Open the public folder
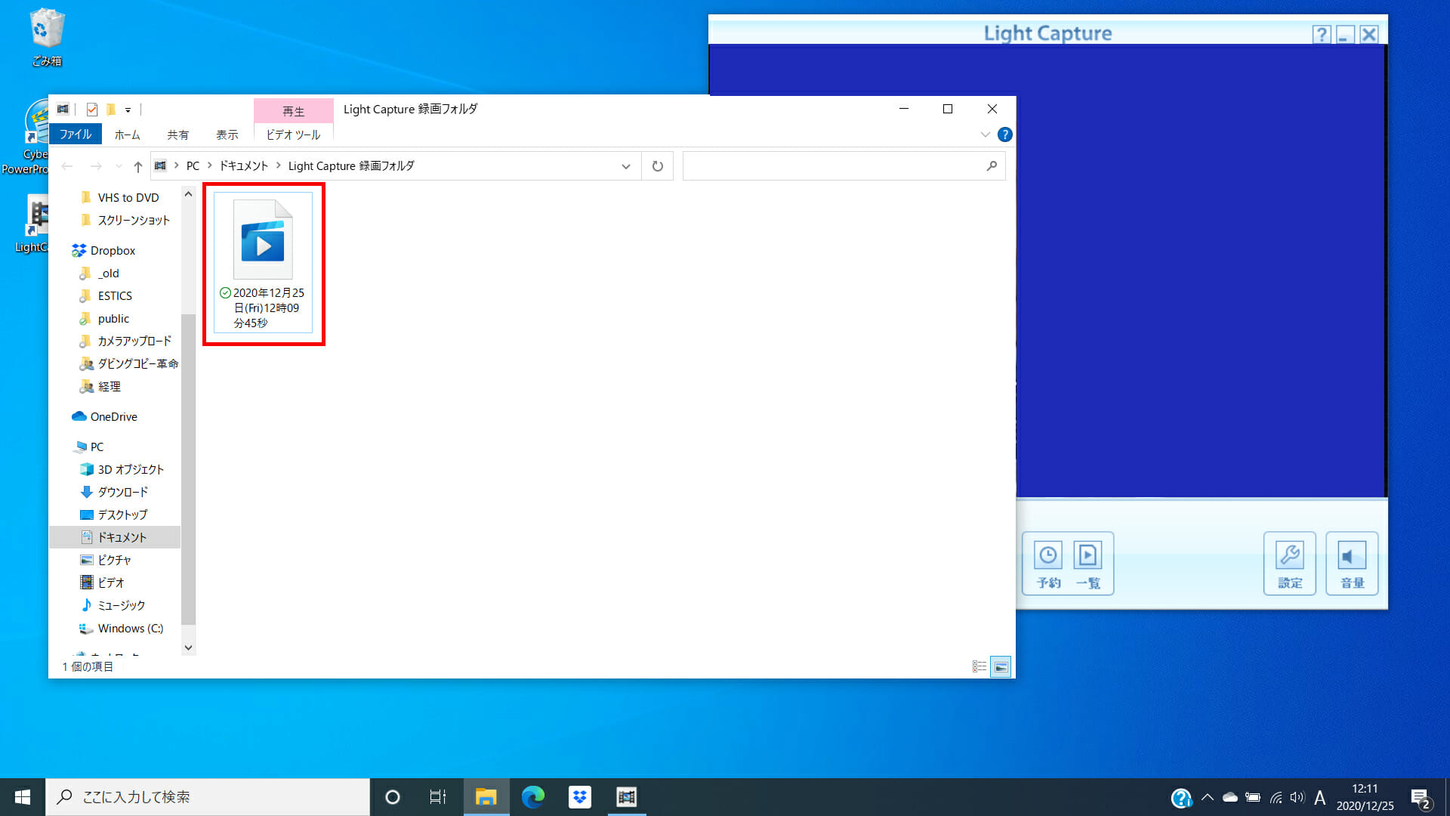This screenshot has width=1450, height=816. (x=104, y=318)
